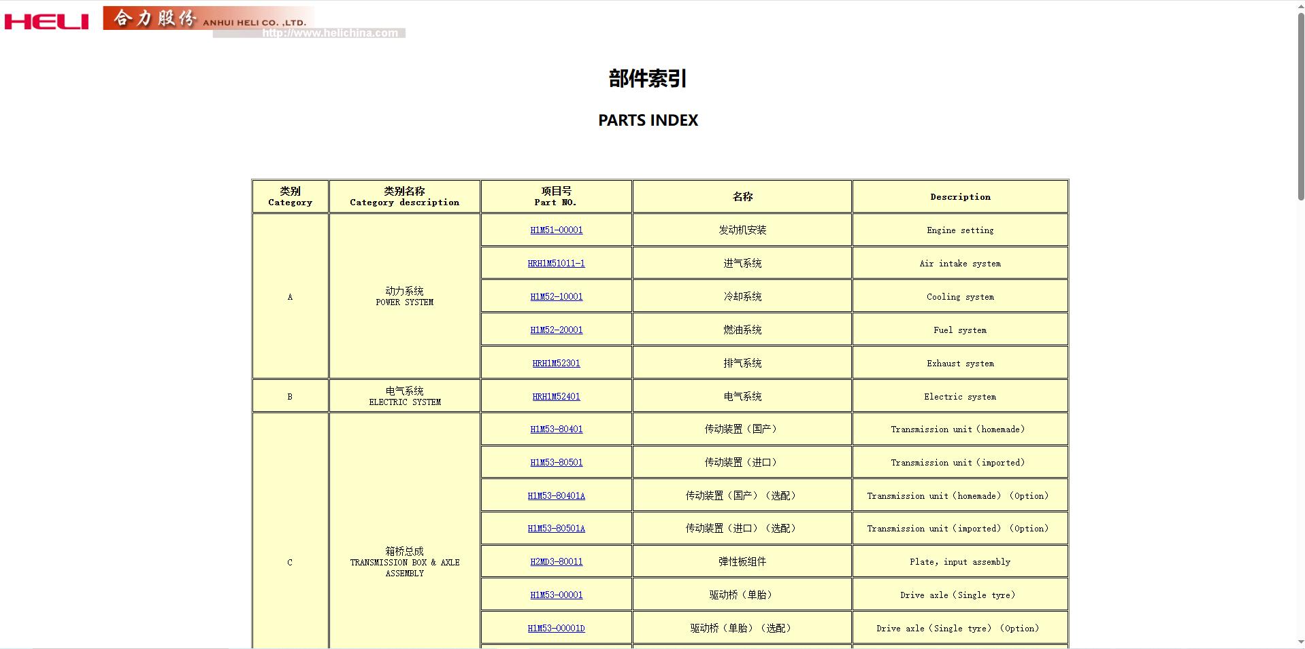This screenshot has width=1305, height=649.
Task: Click the helichina.com URL text
Action: pos(330,33)
